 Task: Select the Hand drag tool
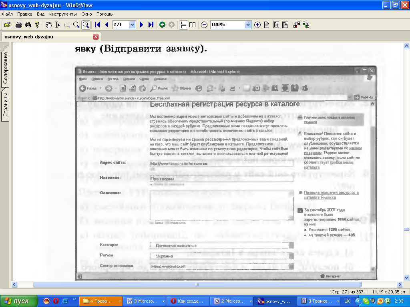[x=48, y=25]
